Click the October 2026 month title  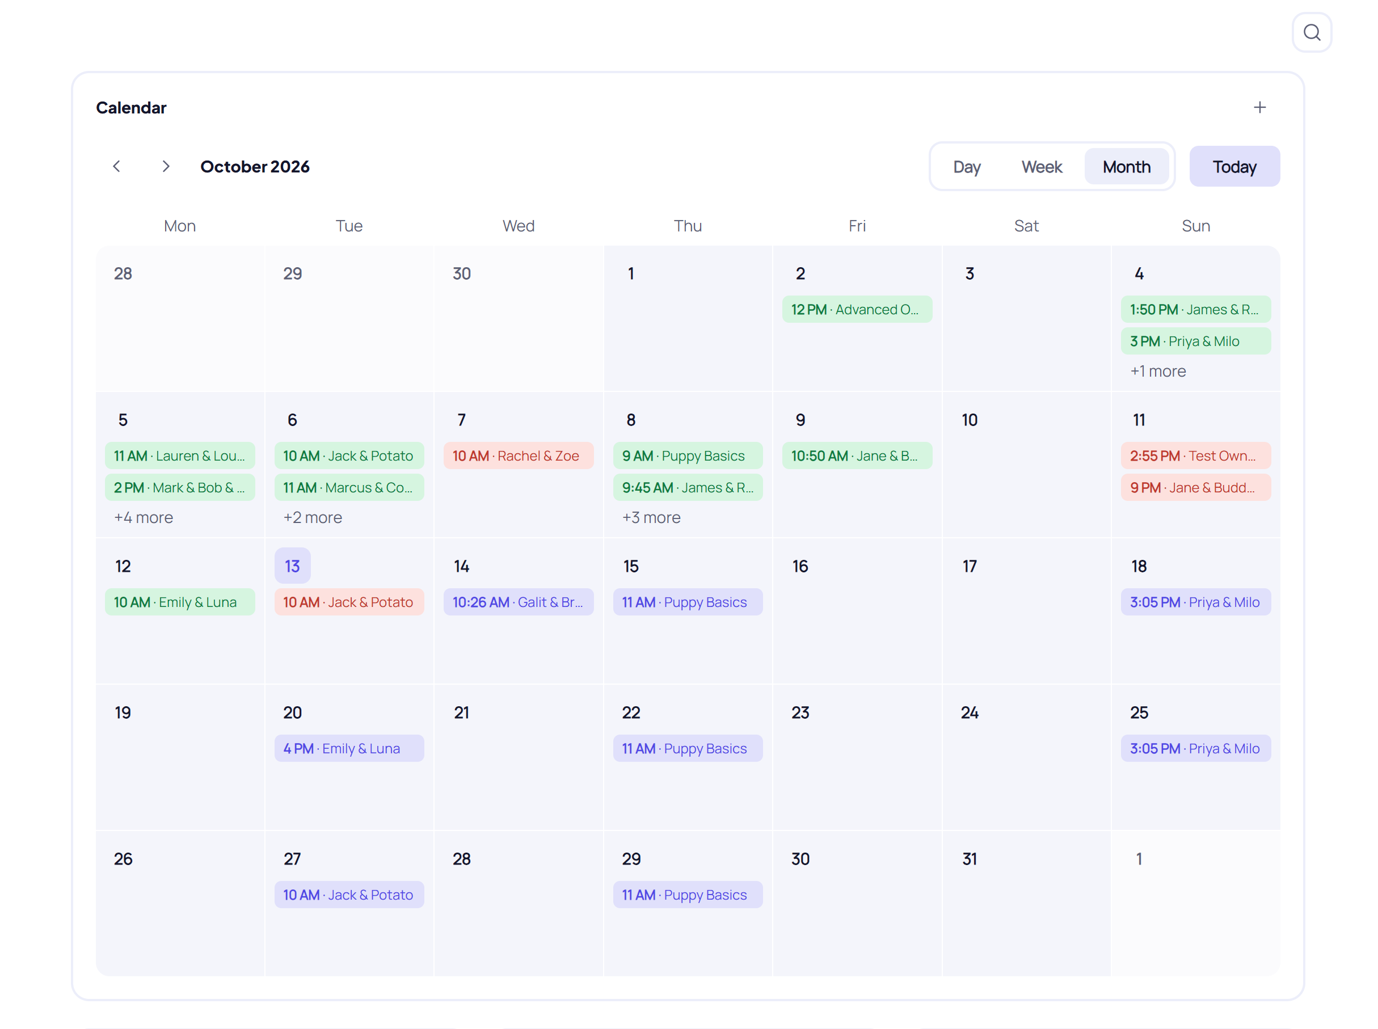coord(254,167)
